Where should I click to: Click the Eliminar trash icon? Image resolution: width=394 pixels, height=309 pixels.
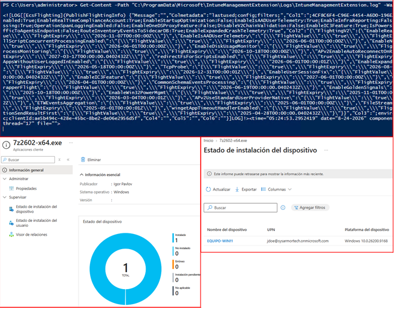click(83, 160)
